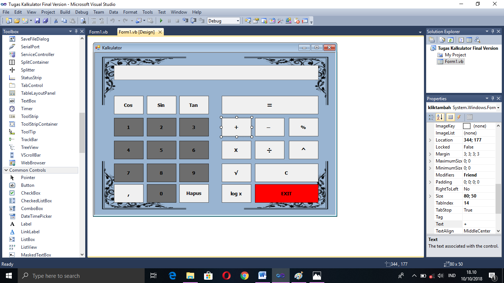Viewport: 504px width, 283px height.
Task: Click the EXIT button on the calculator form
Action: pyautogui.click(x=287, y=193)
